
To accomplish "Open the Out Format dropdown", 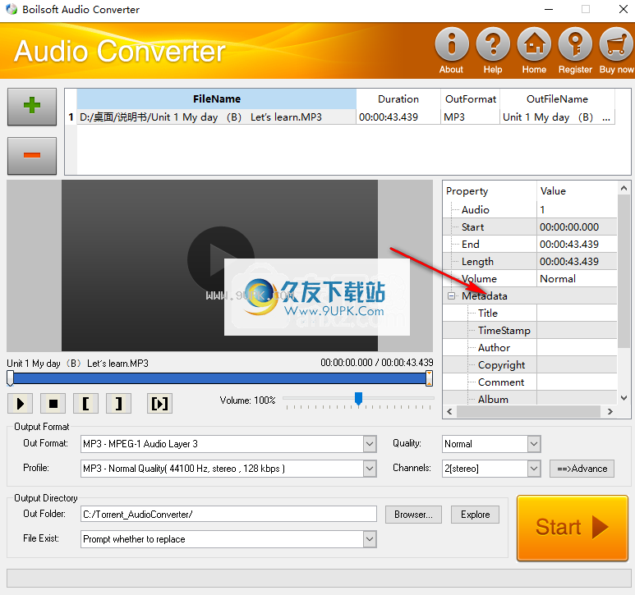I will 370,444.
